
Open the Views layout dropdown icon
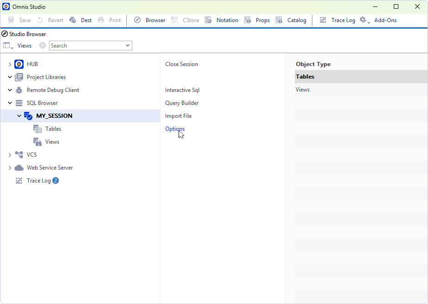(8, 46)
